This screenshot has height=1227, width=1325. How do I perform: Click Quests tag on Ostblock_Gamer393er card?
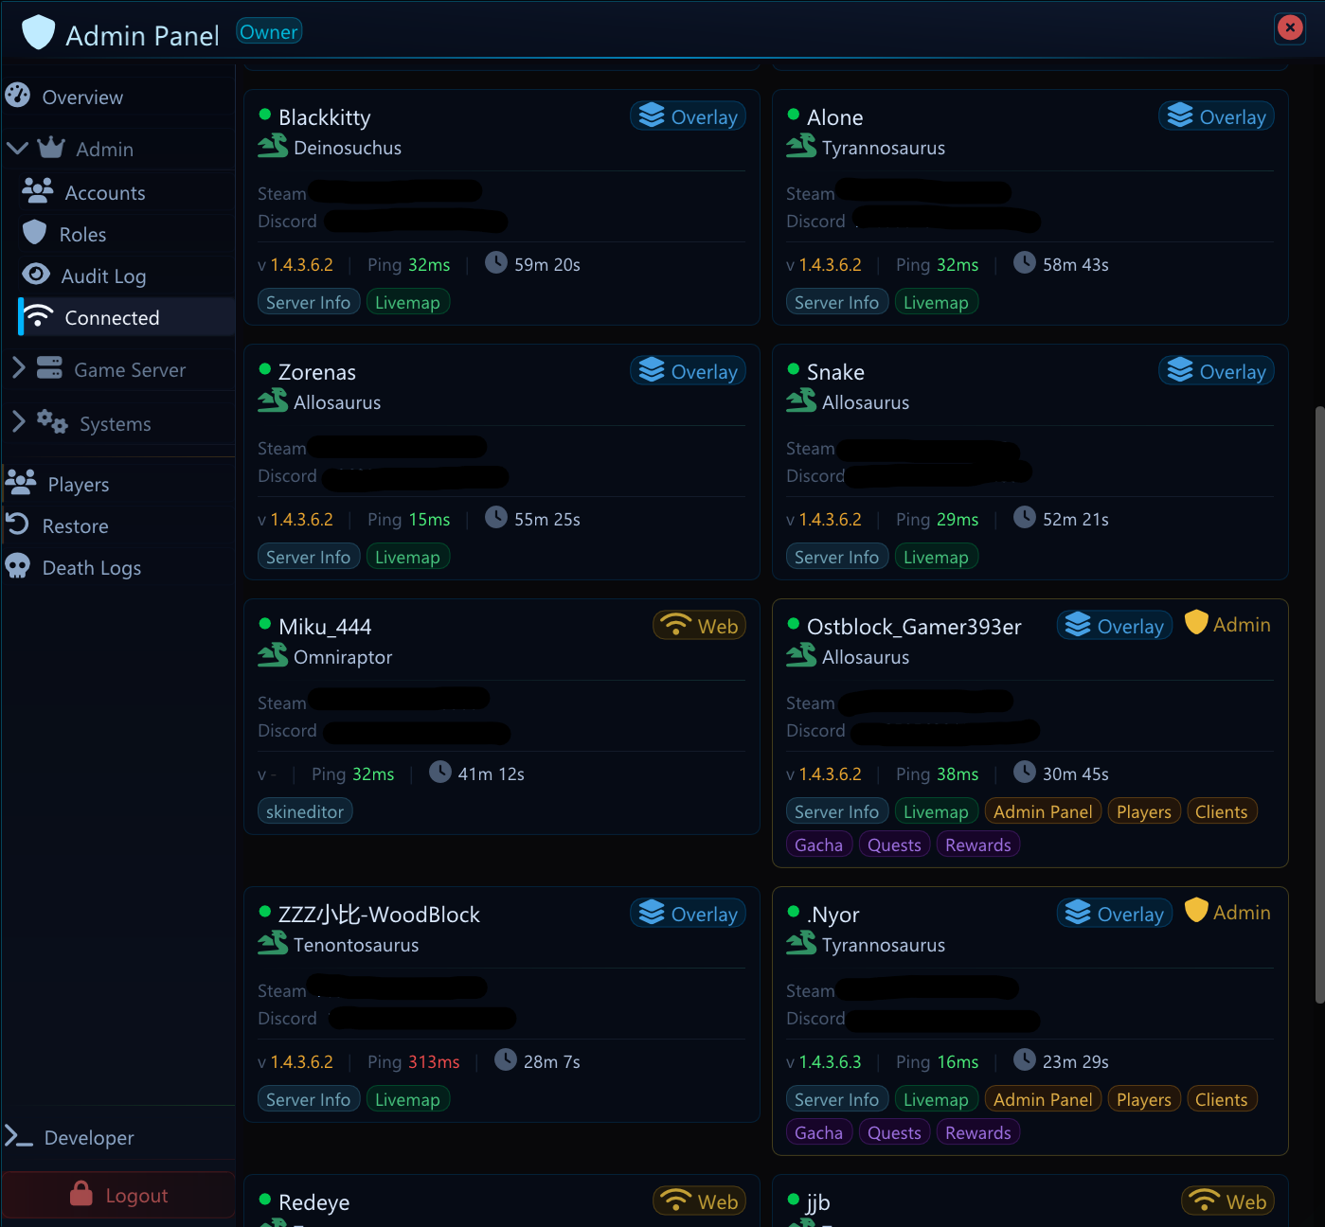point(895,845)
